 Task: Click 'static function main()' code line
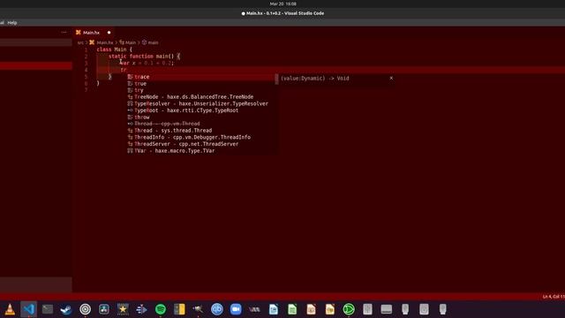[144, 57]
